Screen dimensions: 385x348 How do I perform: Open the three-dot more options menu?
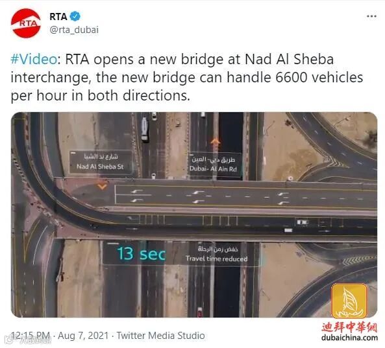tap(371, 16)
